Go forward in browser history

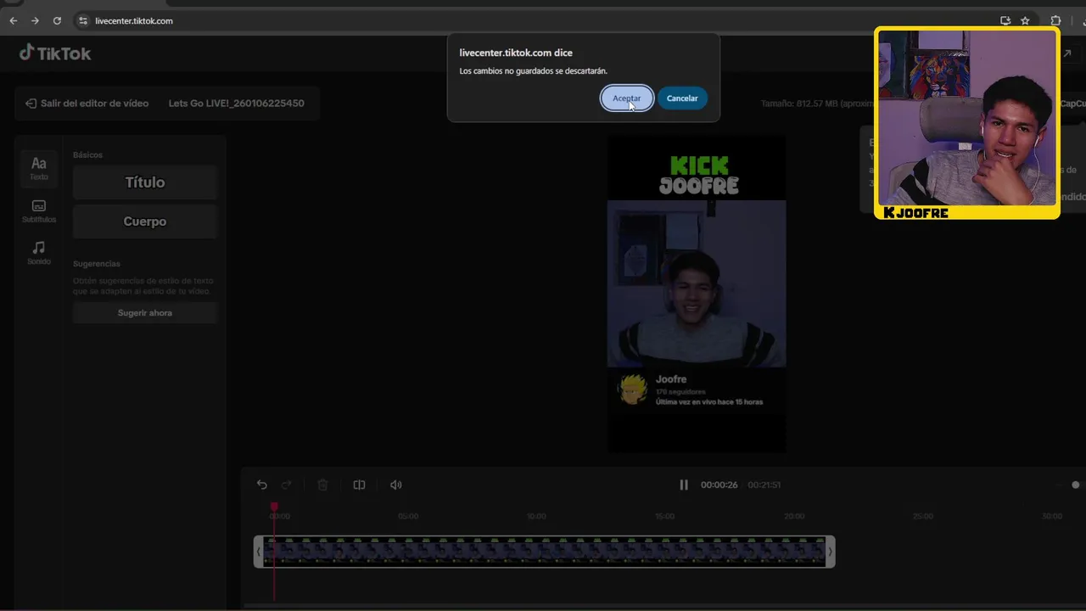click(35, 20)
